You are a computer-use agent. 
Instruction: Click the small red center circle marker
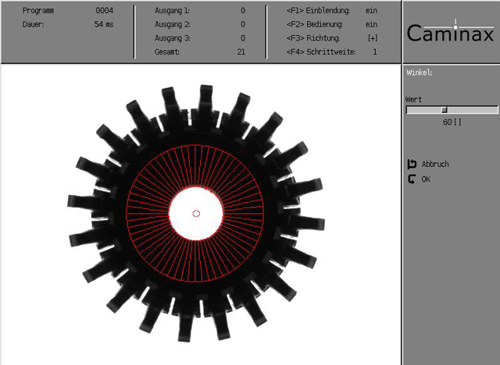(196, 213)
